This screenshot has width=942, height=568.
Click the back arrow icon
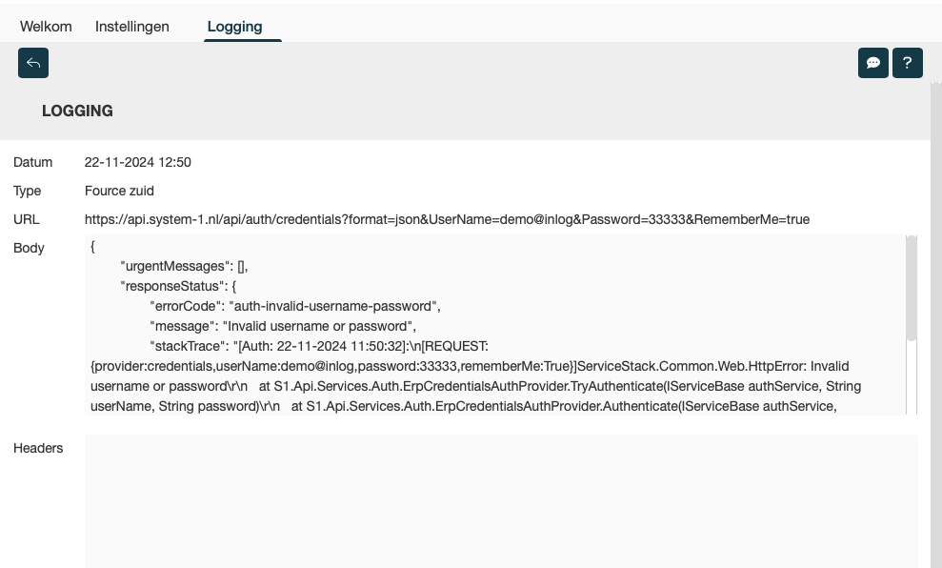(x=33, y=63)
